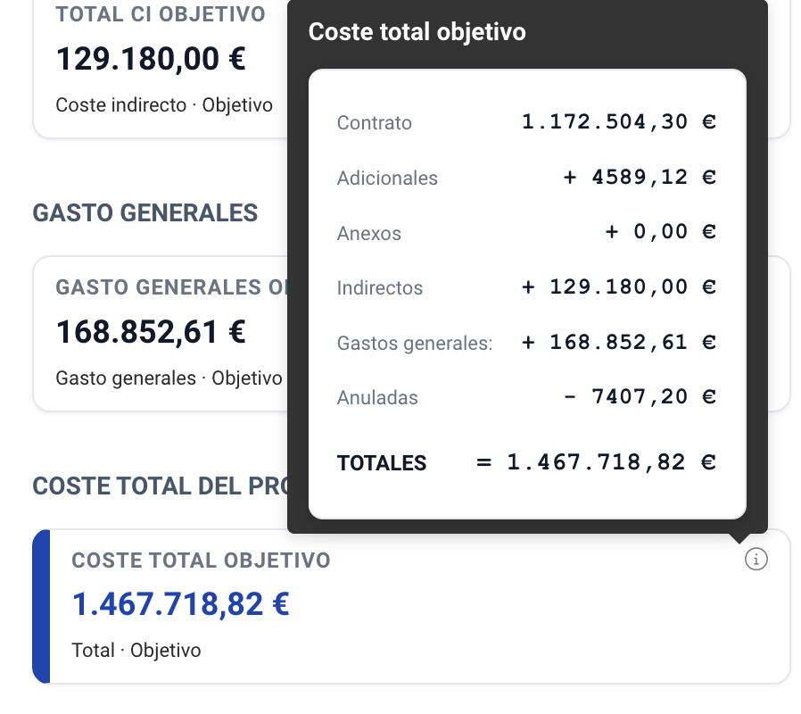Select the Adicionales label in the tooltip
The height and width of the screenshot is (714, 801).
click(387, 178)
